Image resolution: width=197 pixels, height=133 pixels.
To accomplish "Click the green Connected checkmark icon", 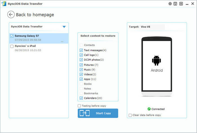I will (149, 109).
